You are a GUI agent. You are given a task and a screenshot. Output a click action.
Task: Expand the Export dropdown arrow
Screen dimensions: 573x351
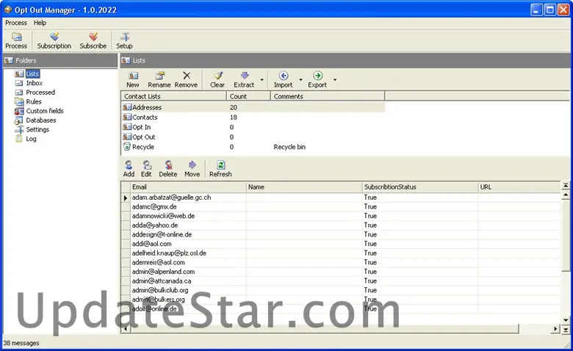pyautogui.click(x=335, y=79)
